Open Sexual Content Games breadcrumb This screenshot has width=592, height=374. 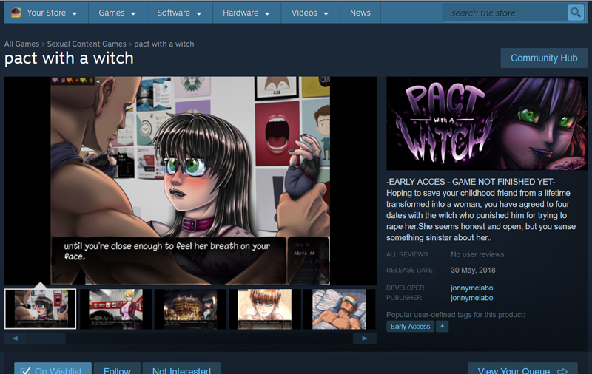tap(87, 44)
